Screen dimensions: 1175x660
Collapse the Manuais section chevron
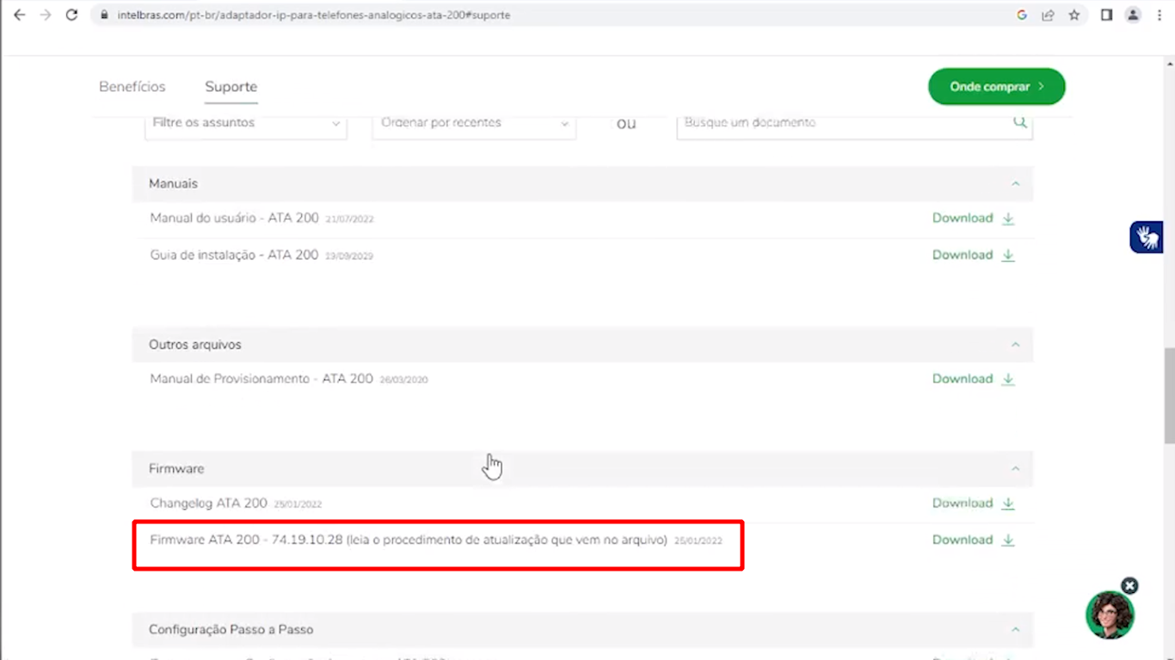point(1015,184)
